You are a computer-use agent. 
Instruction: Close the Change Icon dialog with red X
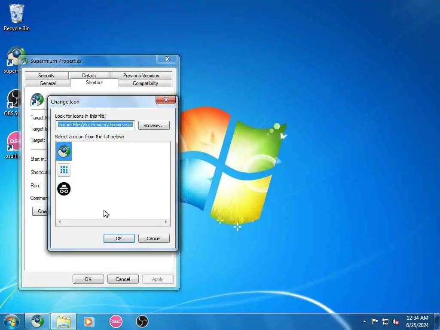pyautogui.click(x=165, y=100)
